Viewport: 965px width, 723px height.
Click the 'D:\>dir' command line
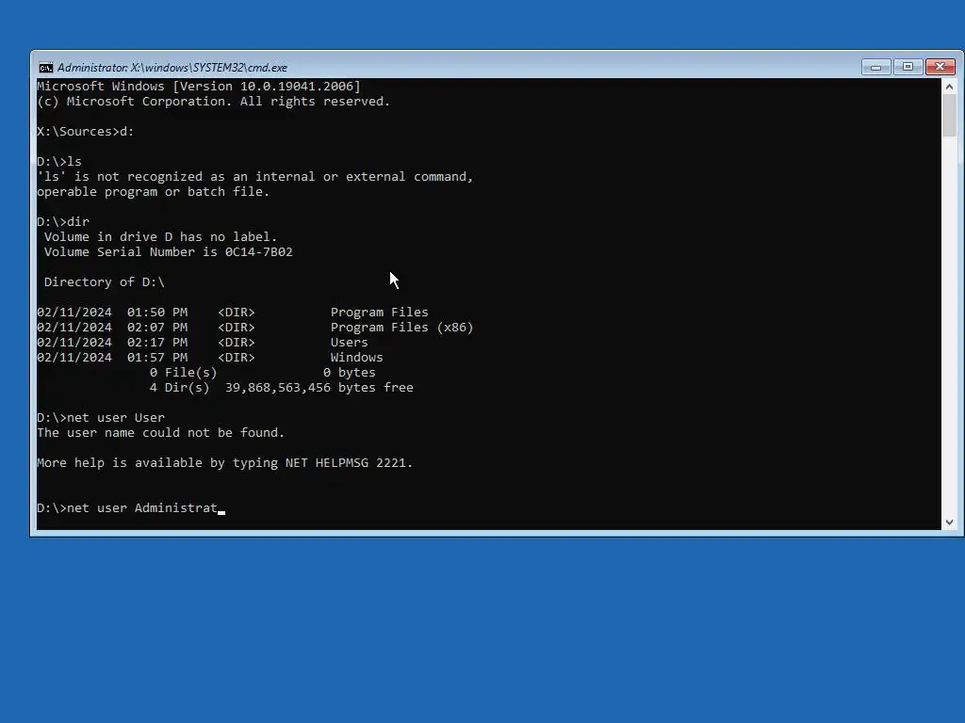point(63,222)
